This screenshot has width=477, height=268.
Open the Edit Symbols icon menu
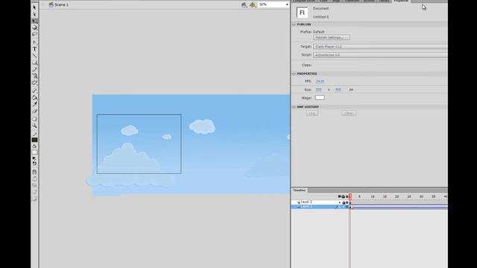(x=253, y=4)
